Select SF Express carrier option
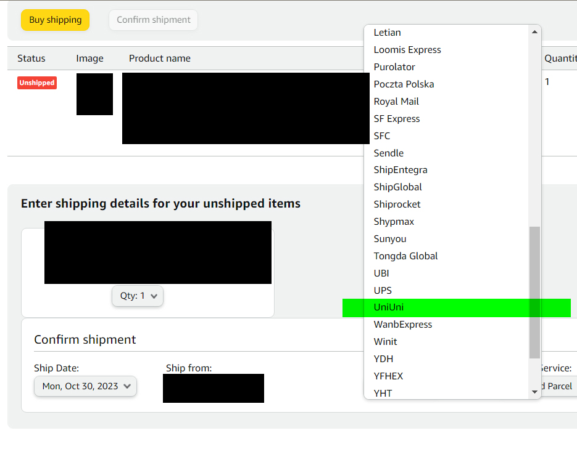The height and width of the screenshot is (449, 577). click(x=446, y=119)
